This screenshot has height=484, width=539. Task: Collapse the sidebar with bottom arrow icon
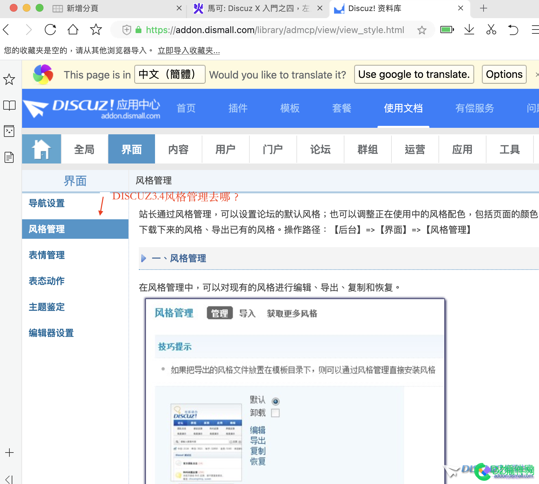9,479
